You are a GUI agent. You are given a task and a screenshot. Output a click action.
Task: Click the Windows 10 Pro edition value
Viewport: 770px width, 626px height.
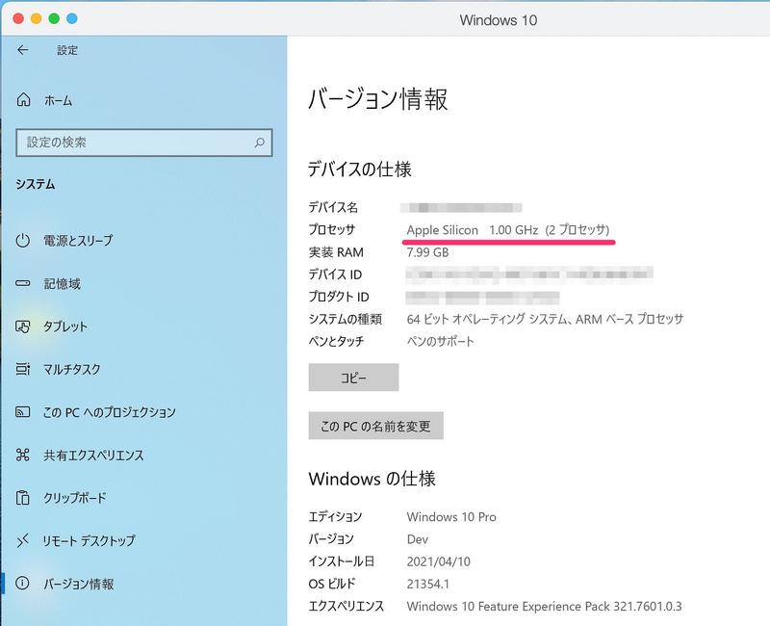(451, 517)
